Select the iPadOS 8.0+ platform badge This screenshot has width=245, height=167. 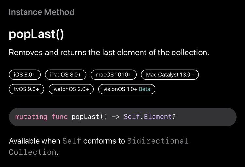click(x=66, y=75)
